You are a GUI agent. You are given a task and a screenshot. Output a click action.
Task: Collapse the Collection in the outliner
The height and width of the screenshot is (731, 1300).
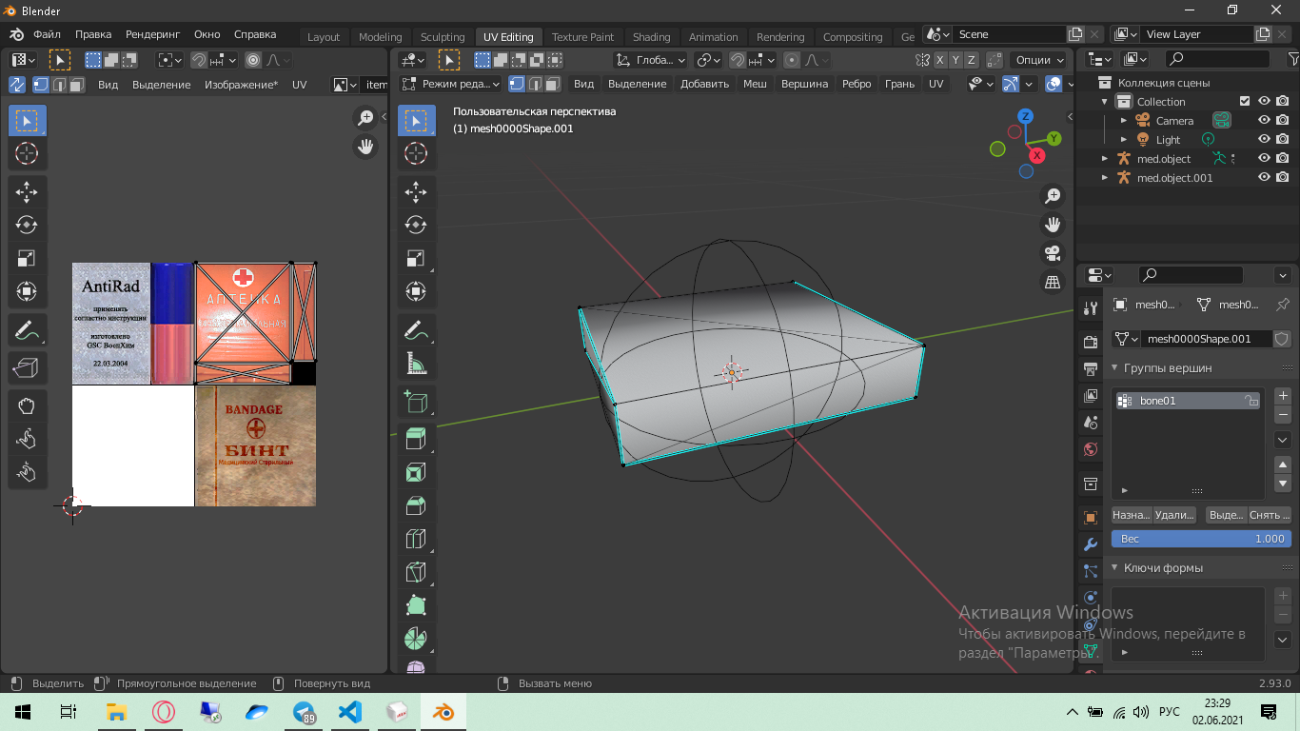click(x=1105, y=102)
